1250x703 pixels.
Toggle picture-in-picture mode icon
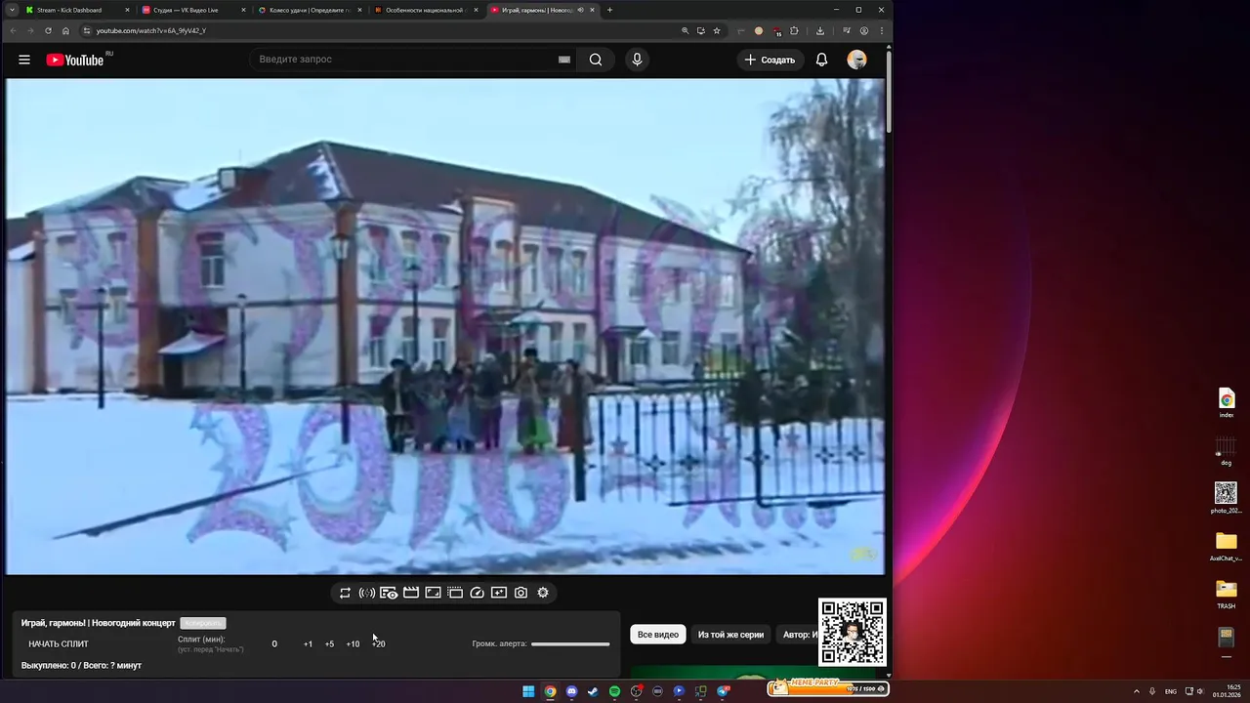[x=434, y=593]
